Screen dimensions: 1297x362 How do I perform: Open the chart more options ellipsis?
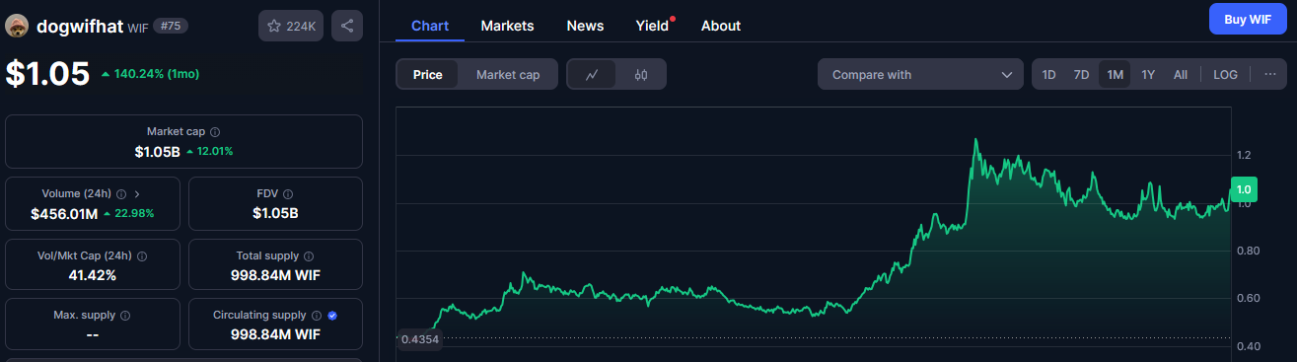coord(1269,74)
